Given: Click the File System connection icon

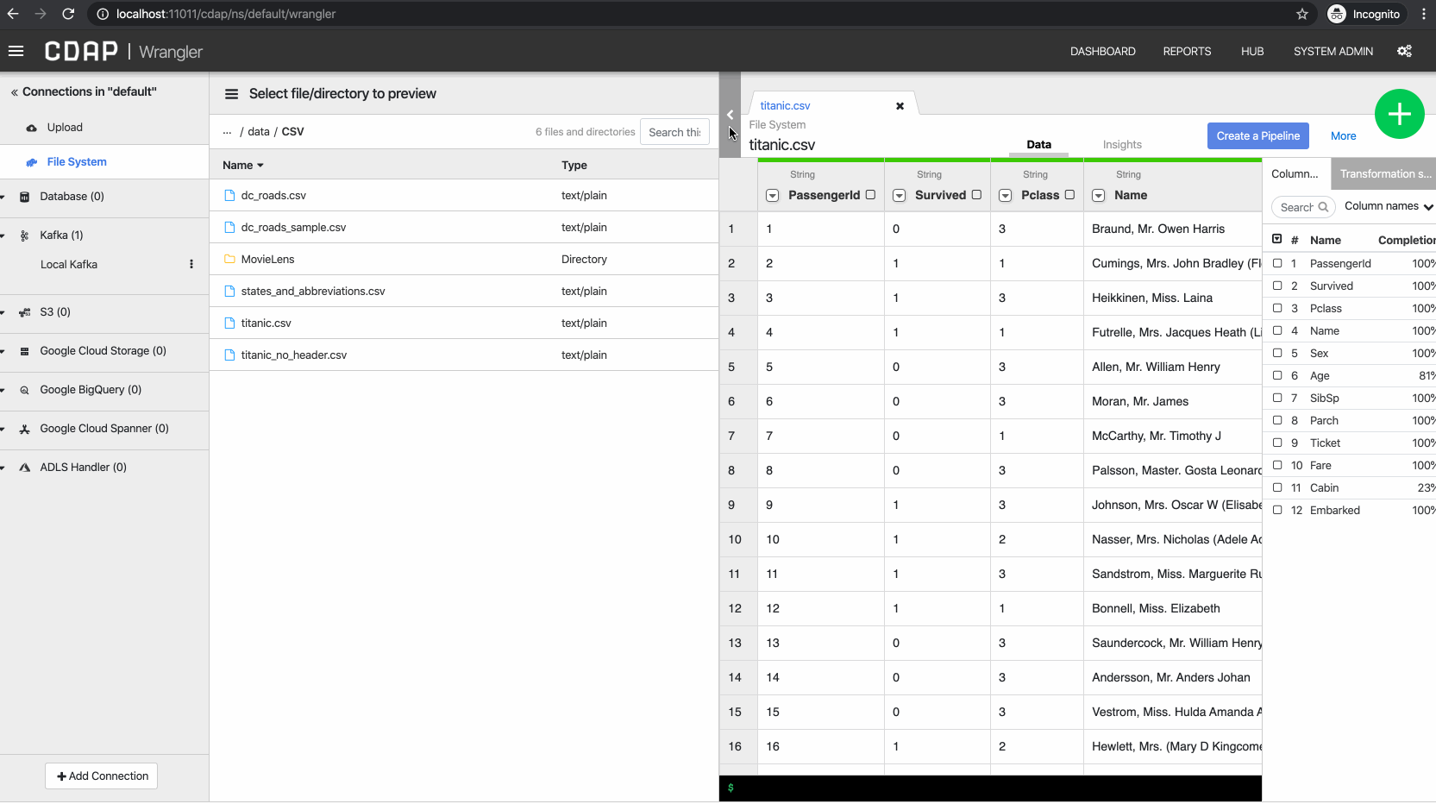Looking at the screenshot, I should pos(32,162).
